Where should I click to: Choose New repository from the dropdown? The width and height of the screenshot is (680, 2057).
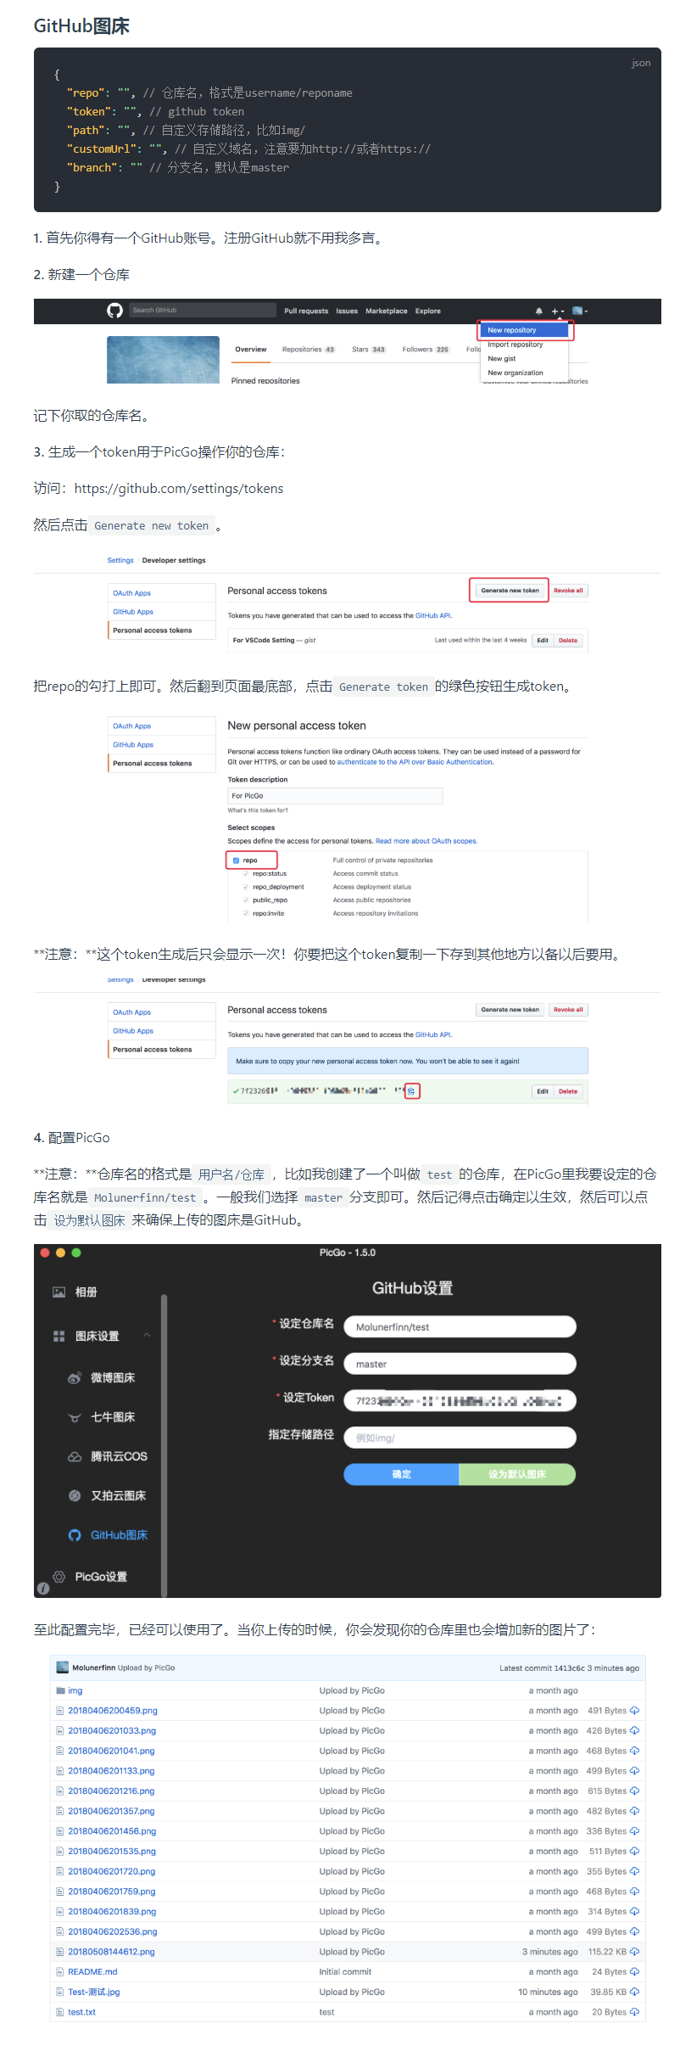[x=526, y=330]
